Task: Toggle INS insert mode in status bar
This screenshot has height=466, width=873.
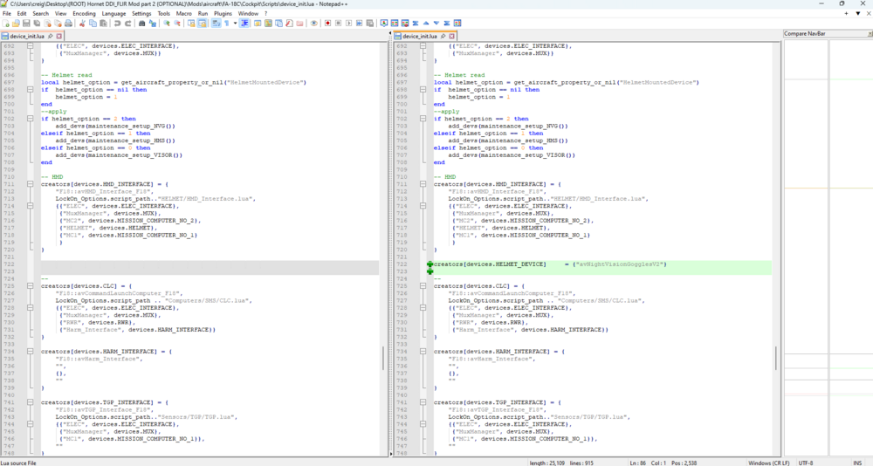Action: tap(857, 463)
